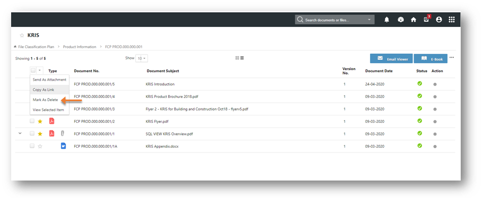The width and height of the screenshot is (483, 198).
Task: Star the KRIS Appendix.docx document
Action: [x=40, y=146]
